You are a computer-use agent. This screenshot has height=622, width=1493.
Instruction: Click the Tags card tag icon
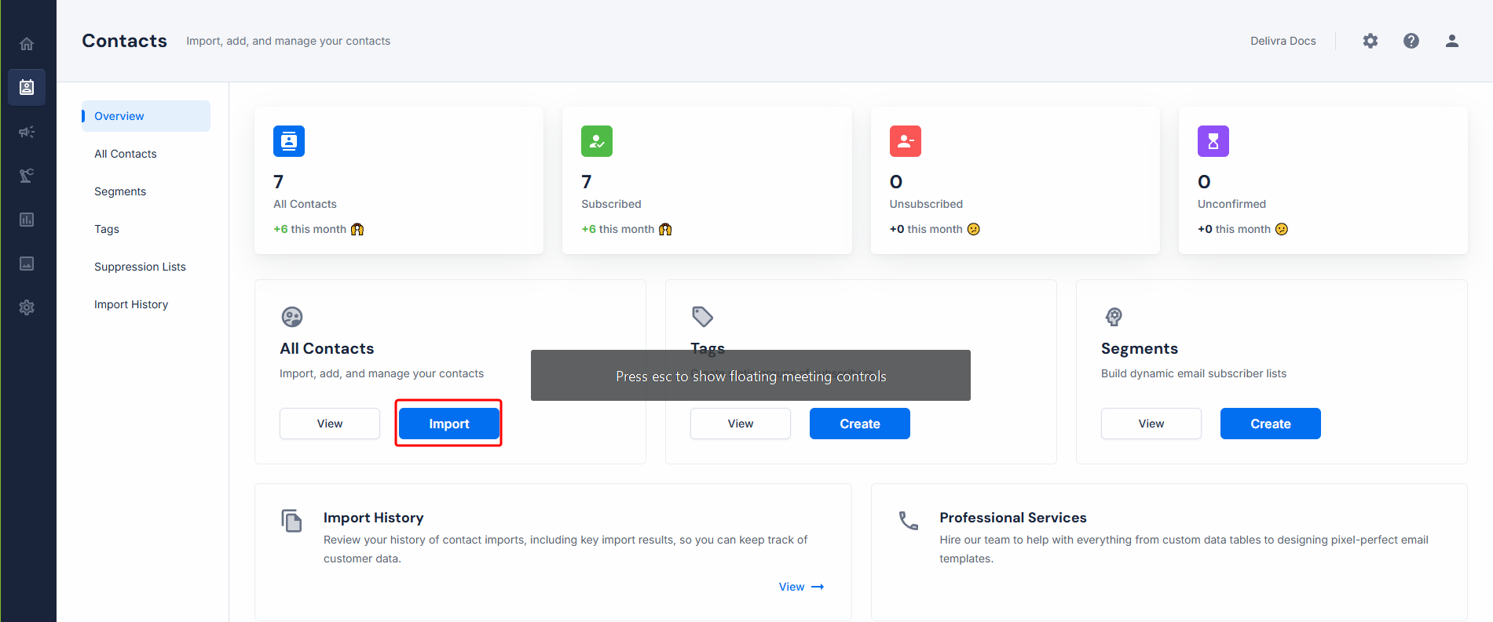pos(702,317)
